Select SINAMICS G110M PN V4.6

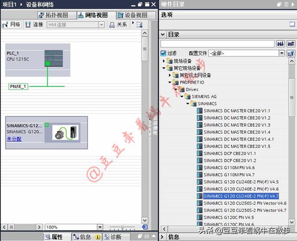coord(229,168)
